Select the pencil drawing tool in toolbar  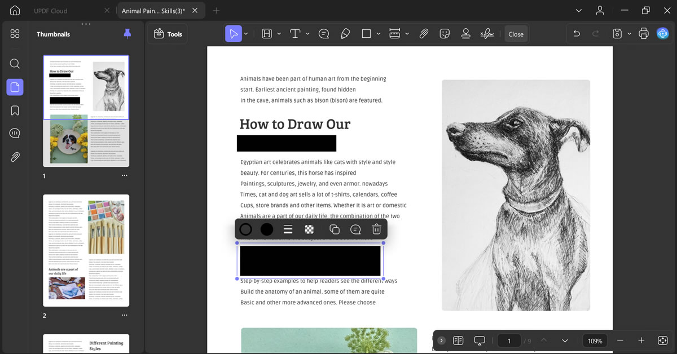[x=345, y=34]
